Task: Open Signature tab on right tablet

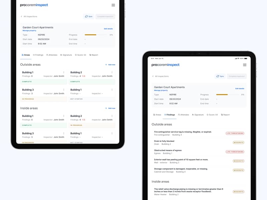Action: [x=198, y=115]
